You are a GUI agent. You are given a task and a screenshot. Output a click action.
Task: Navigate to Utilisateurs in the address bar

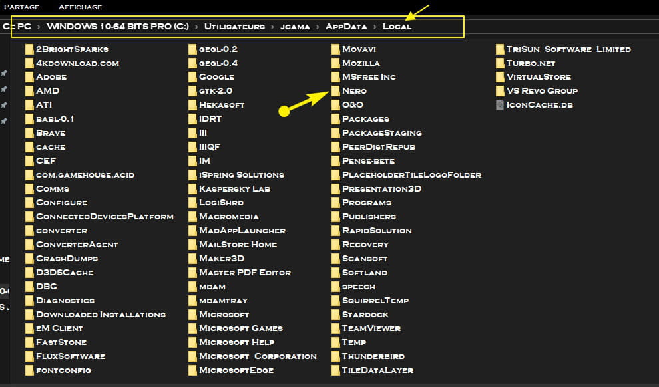(x=234, y=26)
